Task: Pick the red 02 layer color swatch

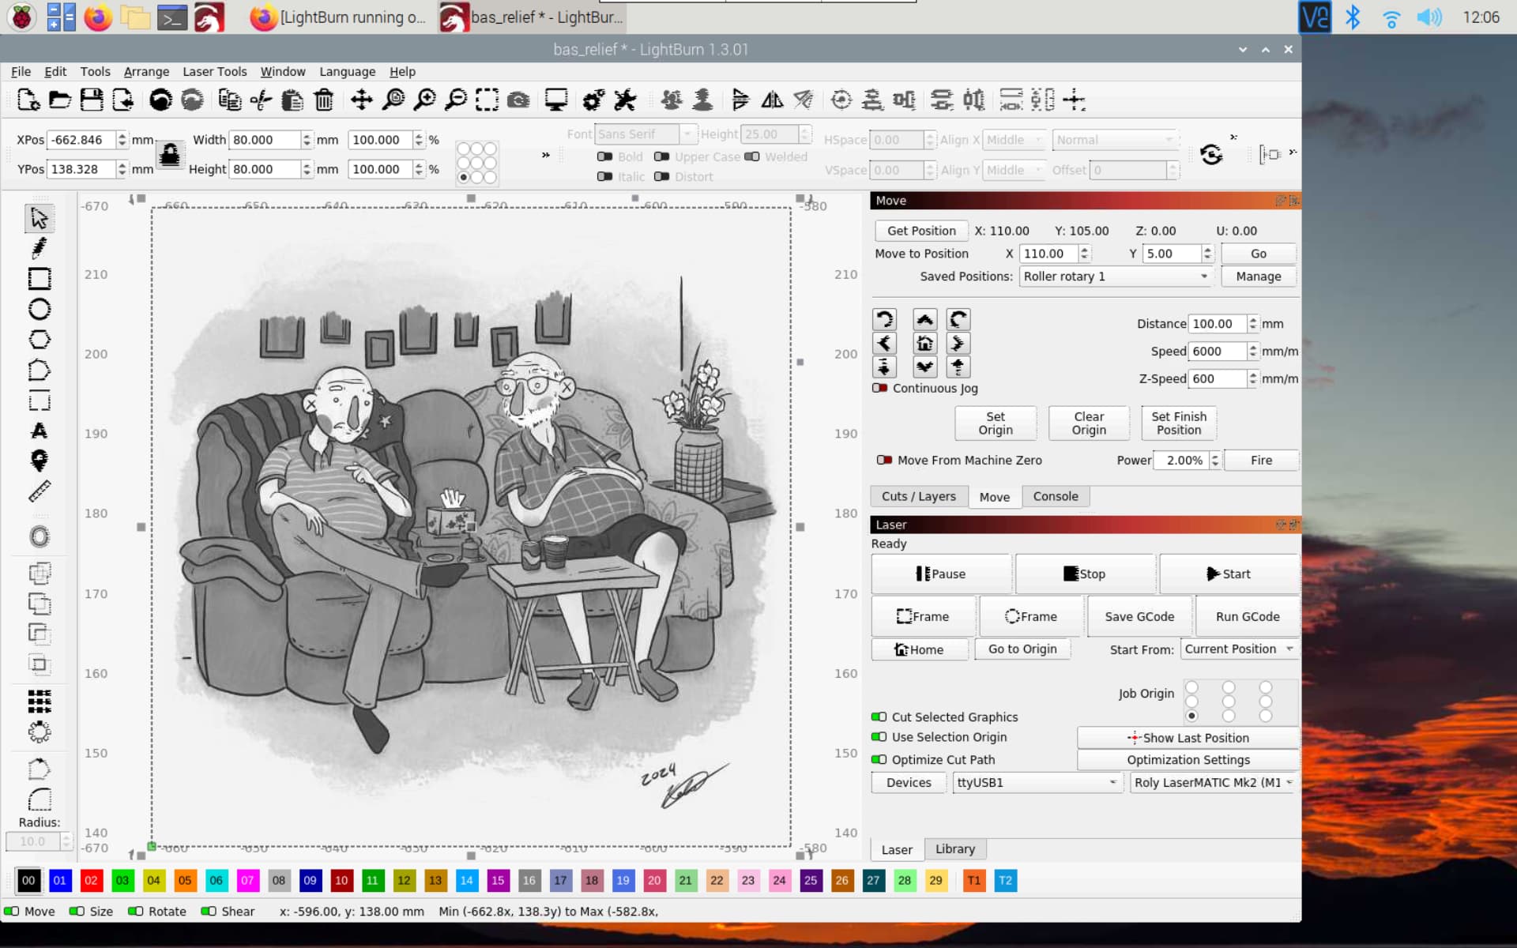Action: [x=91, y=880]
